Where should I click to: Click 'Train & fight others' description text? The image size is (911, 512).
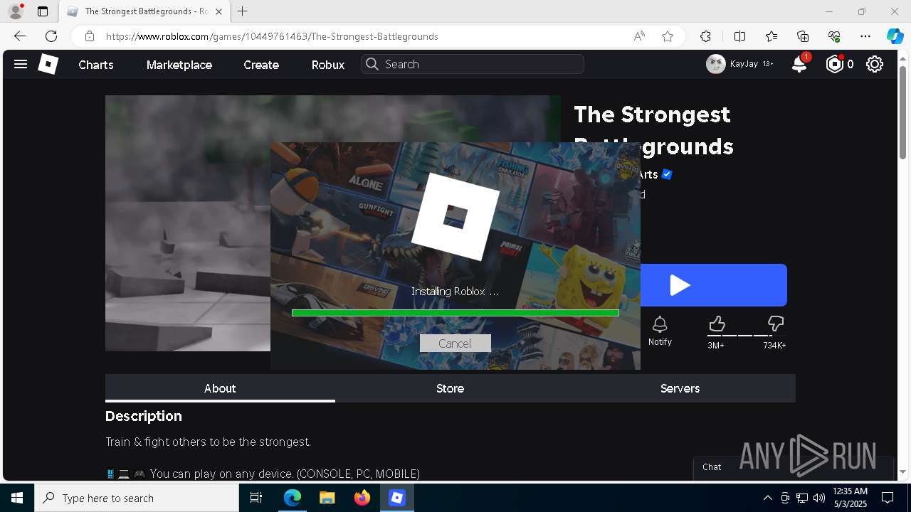[x=208, y=442]
